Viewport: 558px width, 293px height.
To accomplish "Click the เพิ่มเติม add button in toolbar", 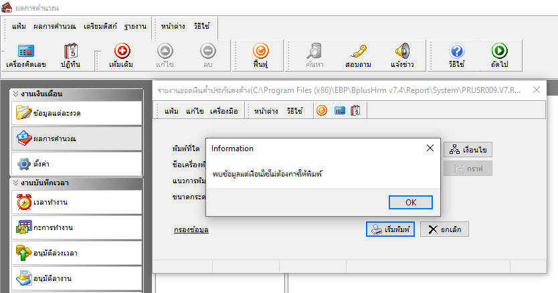I will pos(123,56).
